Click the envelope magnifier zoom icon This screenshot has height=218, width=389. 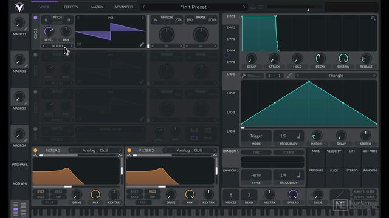373,18
